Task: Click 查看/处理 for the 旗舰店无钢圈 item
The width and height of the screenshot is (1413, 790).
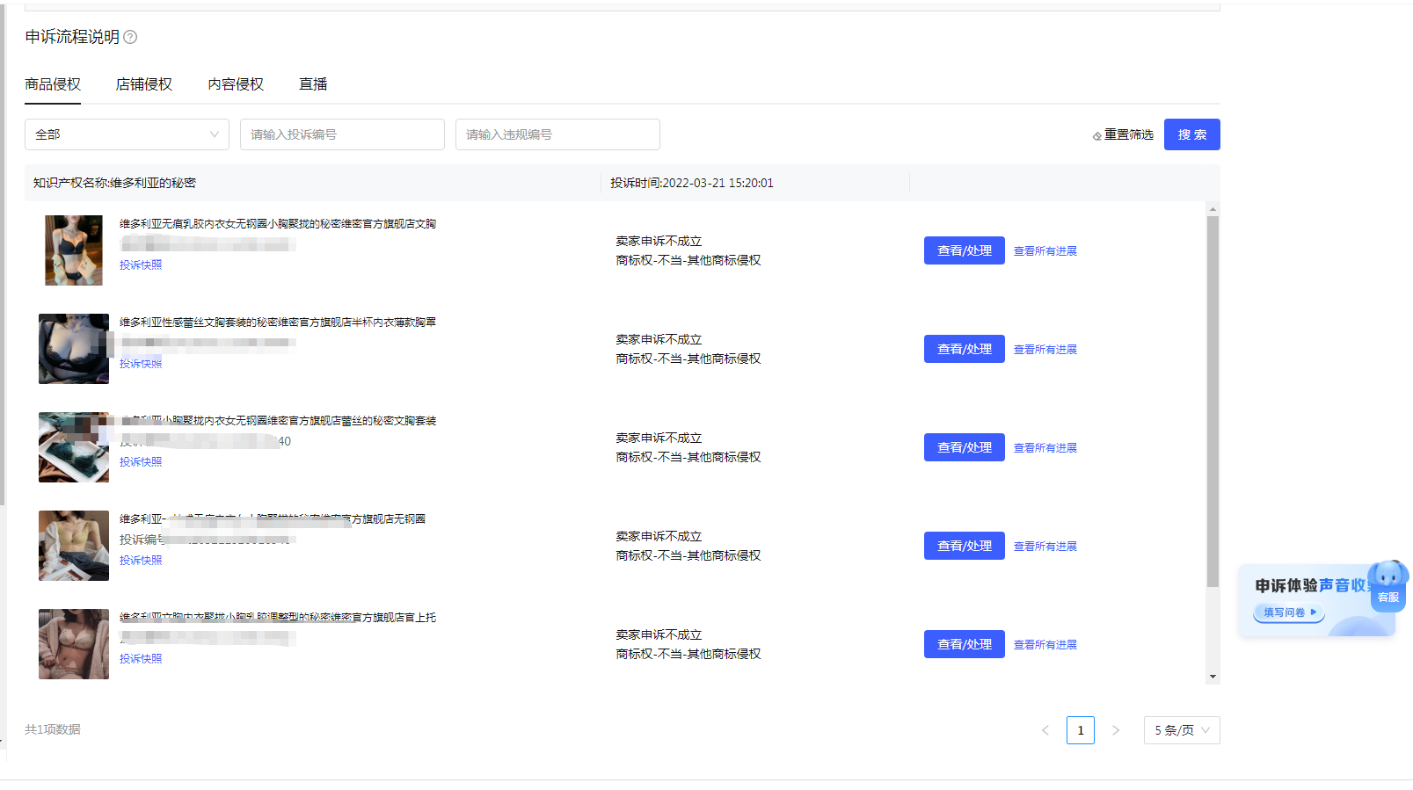Action: tap(965, 546)
